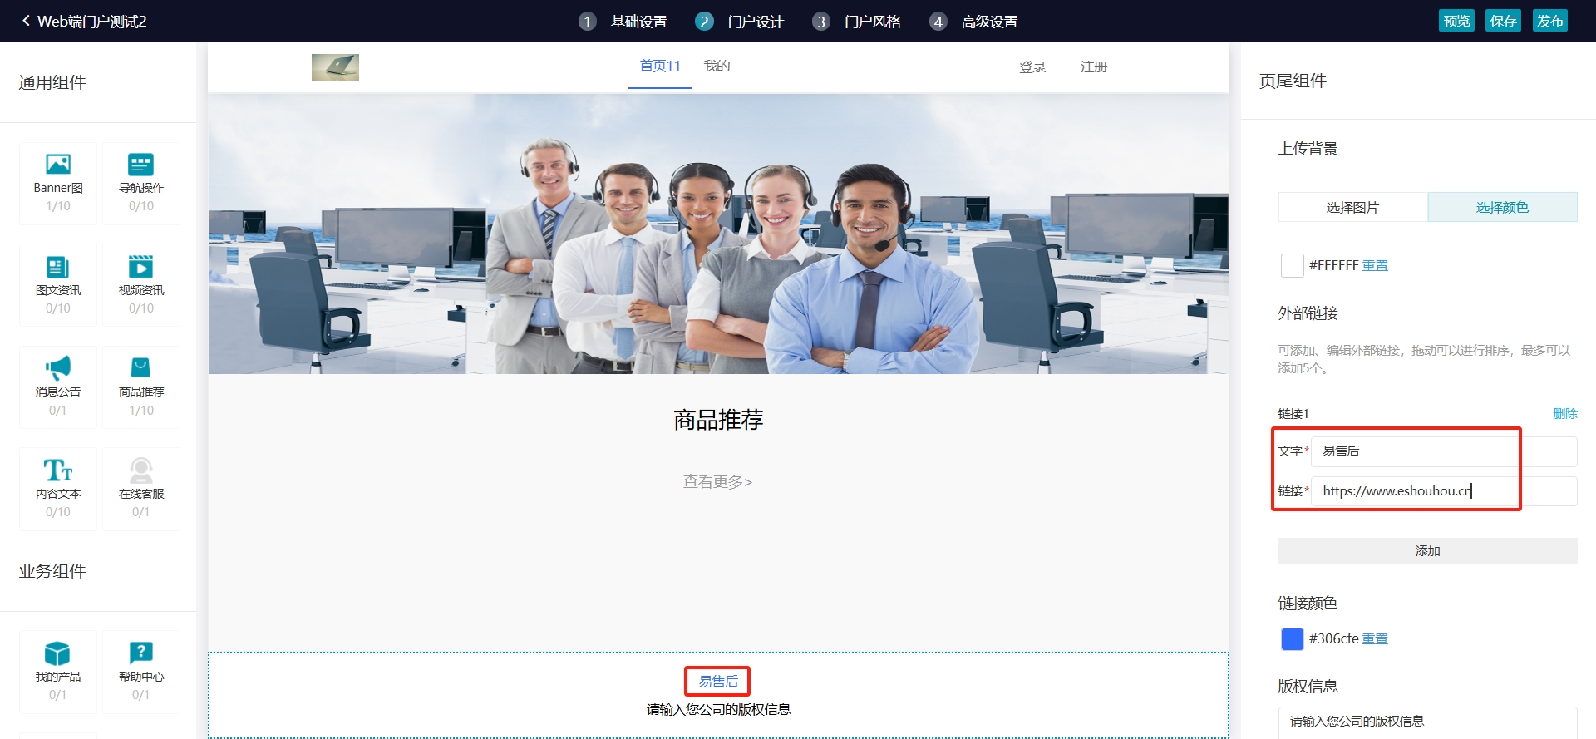The width and height of the screenshot is (1596, 739).
Task: Click the 预览 button
Action: pyautogui.click(x=1456, y=21)
